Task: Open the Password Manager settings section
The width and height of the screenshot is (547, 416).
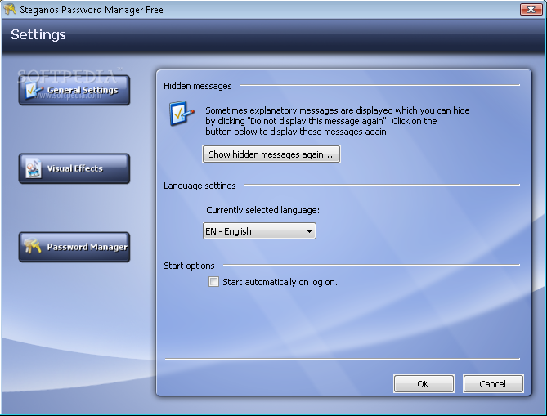Action: [x=74, y=247]
